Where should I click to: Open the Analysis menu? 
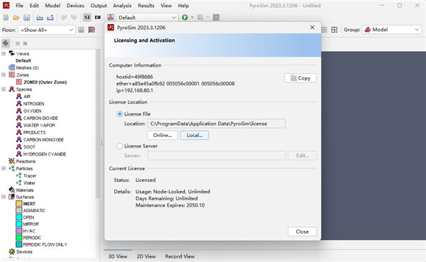pyautogui.click(x=122, y=6)
